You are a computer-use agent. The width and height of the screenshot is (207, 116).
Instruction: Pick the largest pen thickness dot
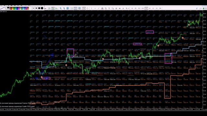click(42, 8)
